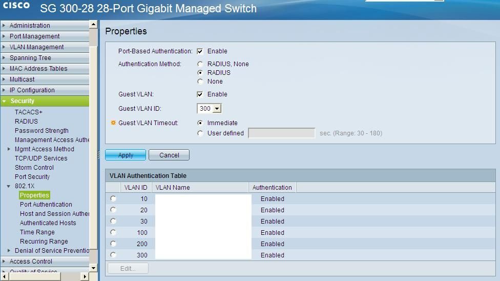The image size is (500, 281).
Task: Expand the Administration menu section
Action: tap(45, 26)
